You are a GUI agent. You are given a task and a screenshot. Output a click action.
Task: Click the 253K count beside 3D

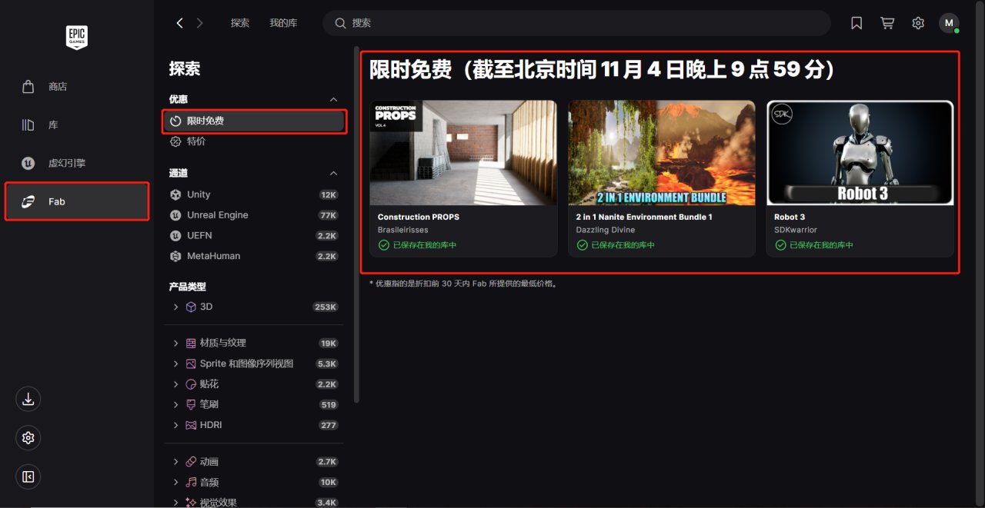pos(326,307)
